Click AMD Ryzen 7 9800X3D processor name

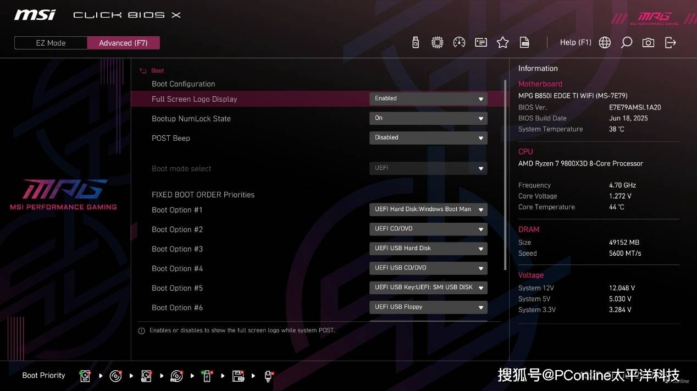[580, 163]
